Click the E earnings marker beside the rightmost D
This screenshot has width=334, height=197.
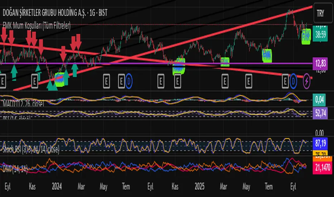tap(285, 81)
